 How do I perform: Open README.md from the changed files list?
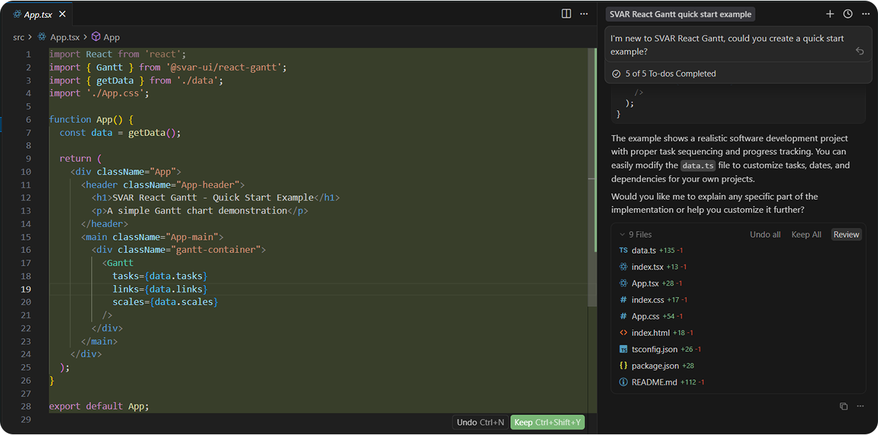click(x=653, y=382)
